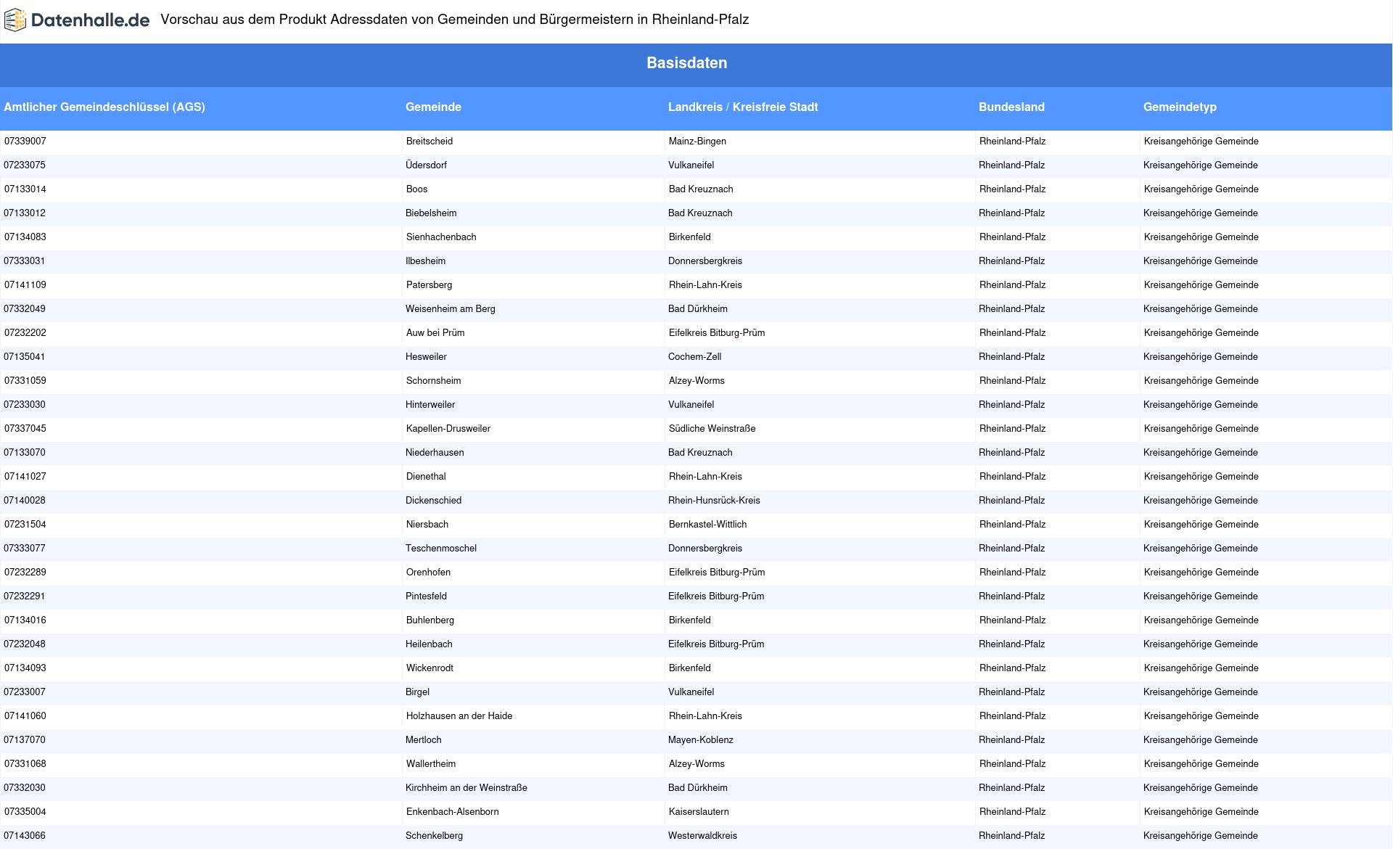1393x849 pixels.
Task: Click the Kaiserslautern cell
Action: point(820,812)
